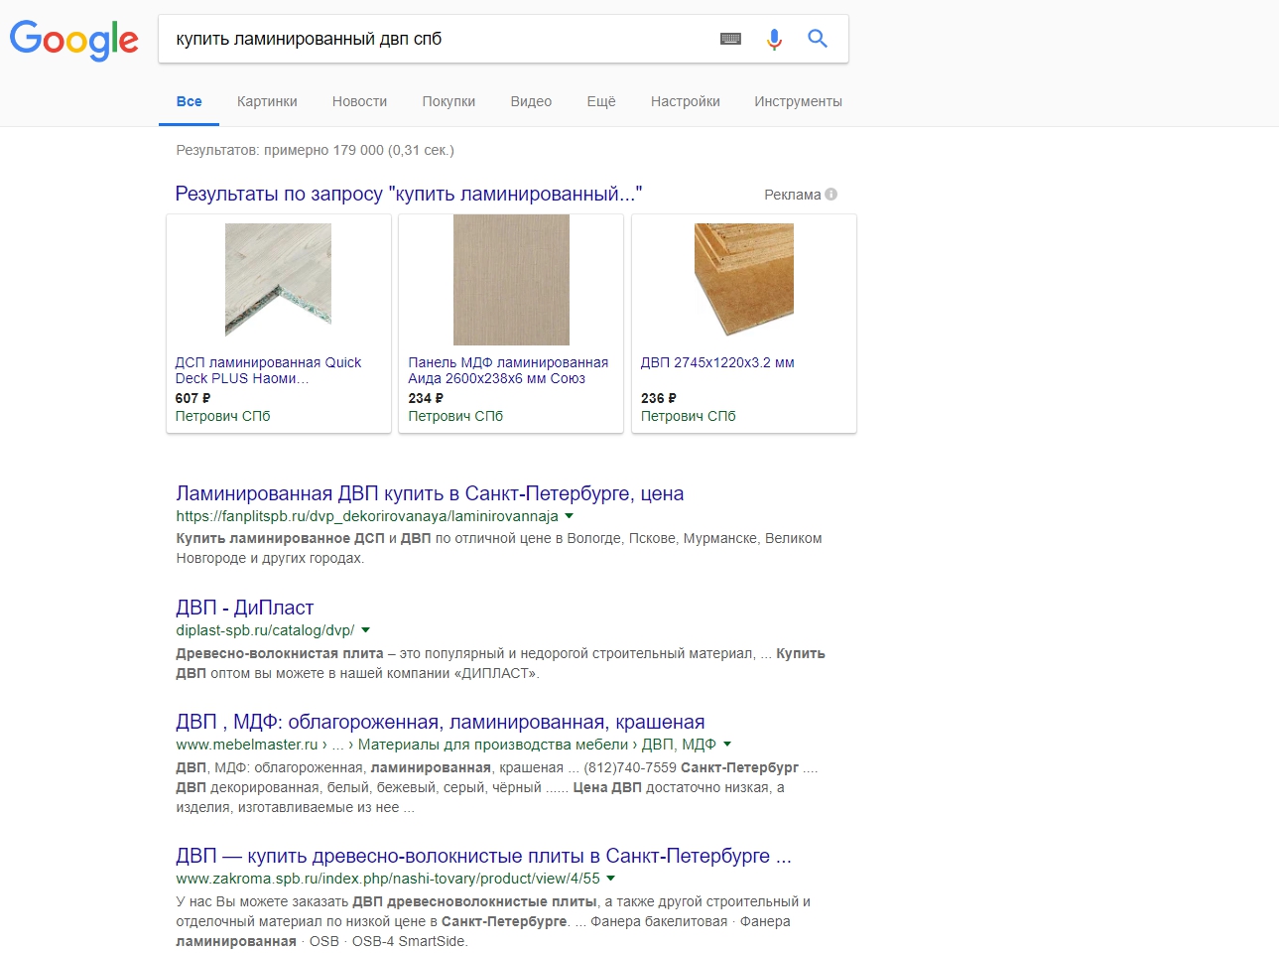Image resolution: width=1279 pixels, height=953 pixels.
Task: Switch to the Новости tab
Action: pyautogui.click(x=359, y=101)
